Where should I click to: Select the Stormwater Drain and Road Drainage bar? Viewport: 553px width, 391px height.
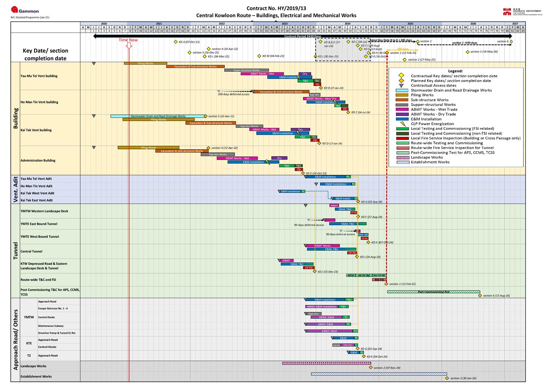pos(158,116)
